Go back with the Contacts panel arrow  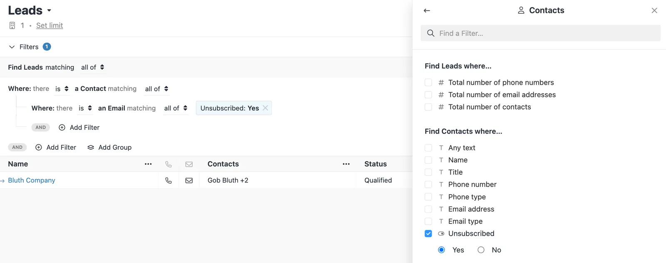point(427,11)
